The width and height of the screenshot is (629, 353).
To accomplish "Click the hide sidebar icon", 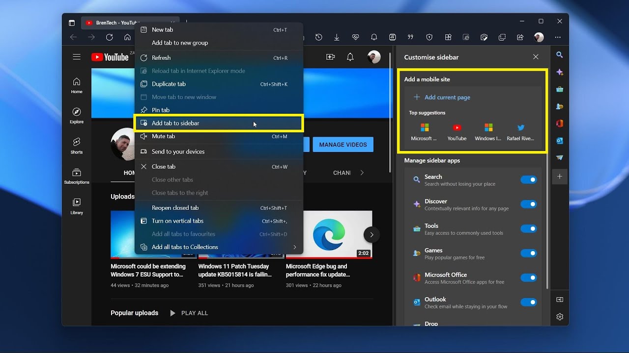I will (560, 300).
